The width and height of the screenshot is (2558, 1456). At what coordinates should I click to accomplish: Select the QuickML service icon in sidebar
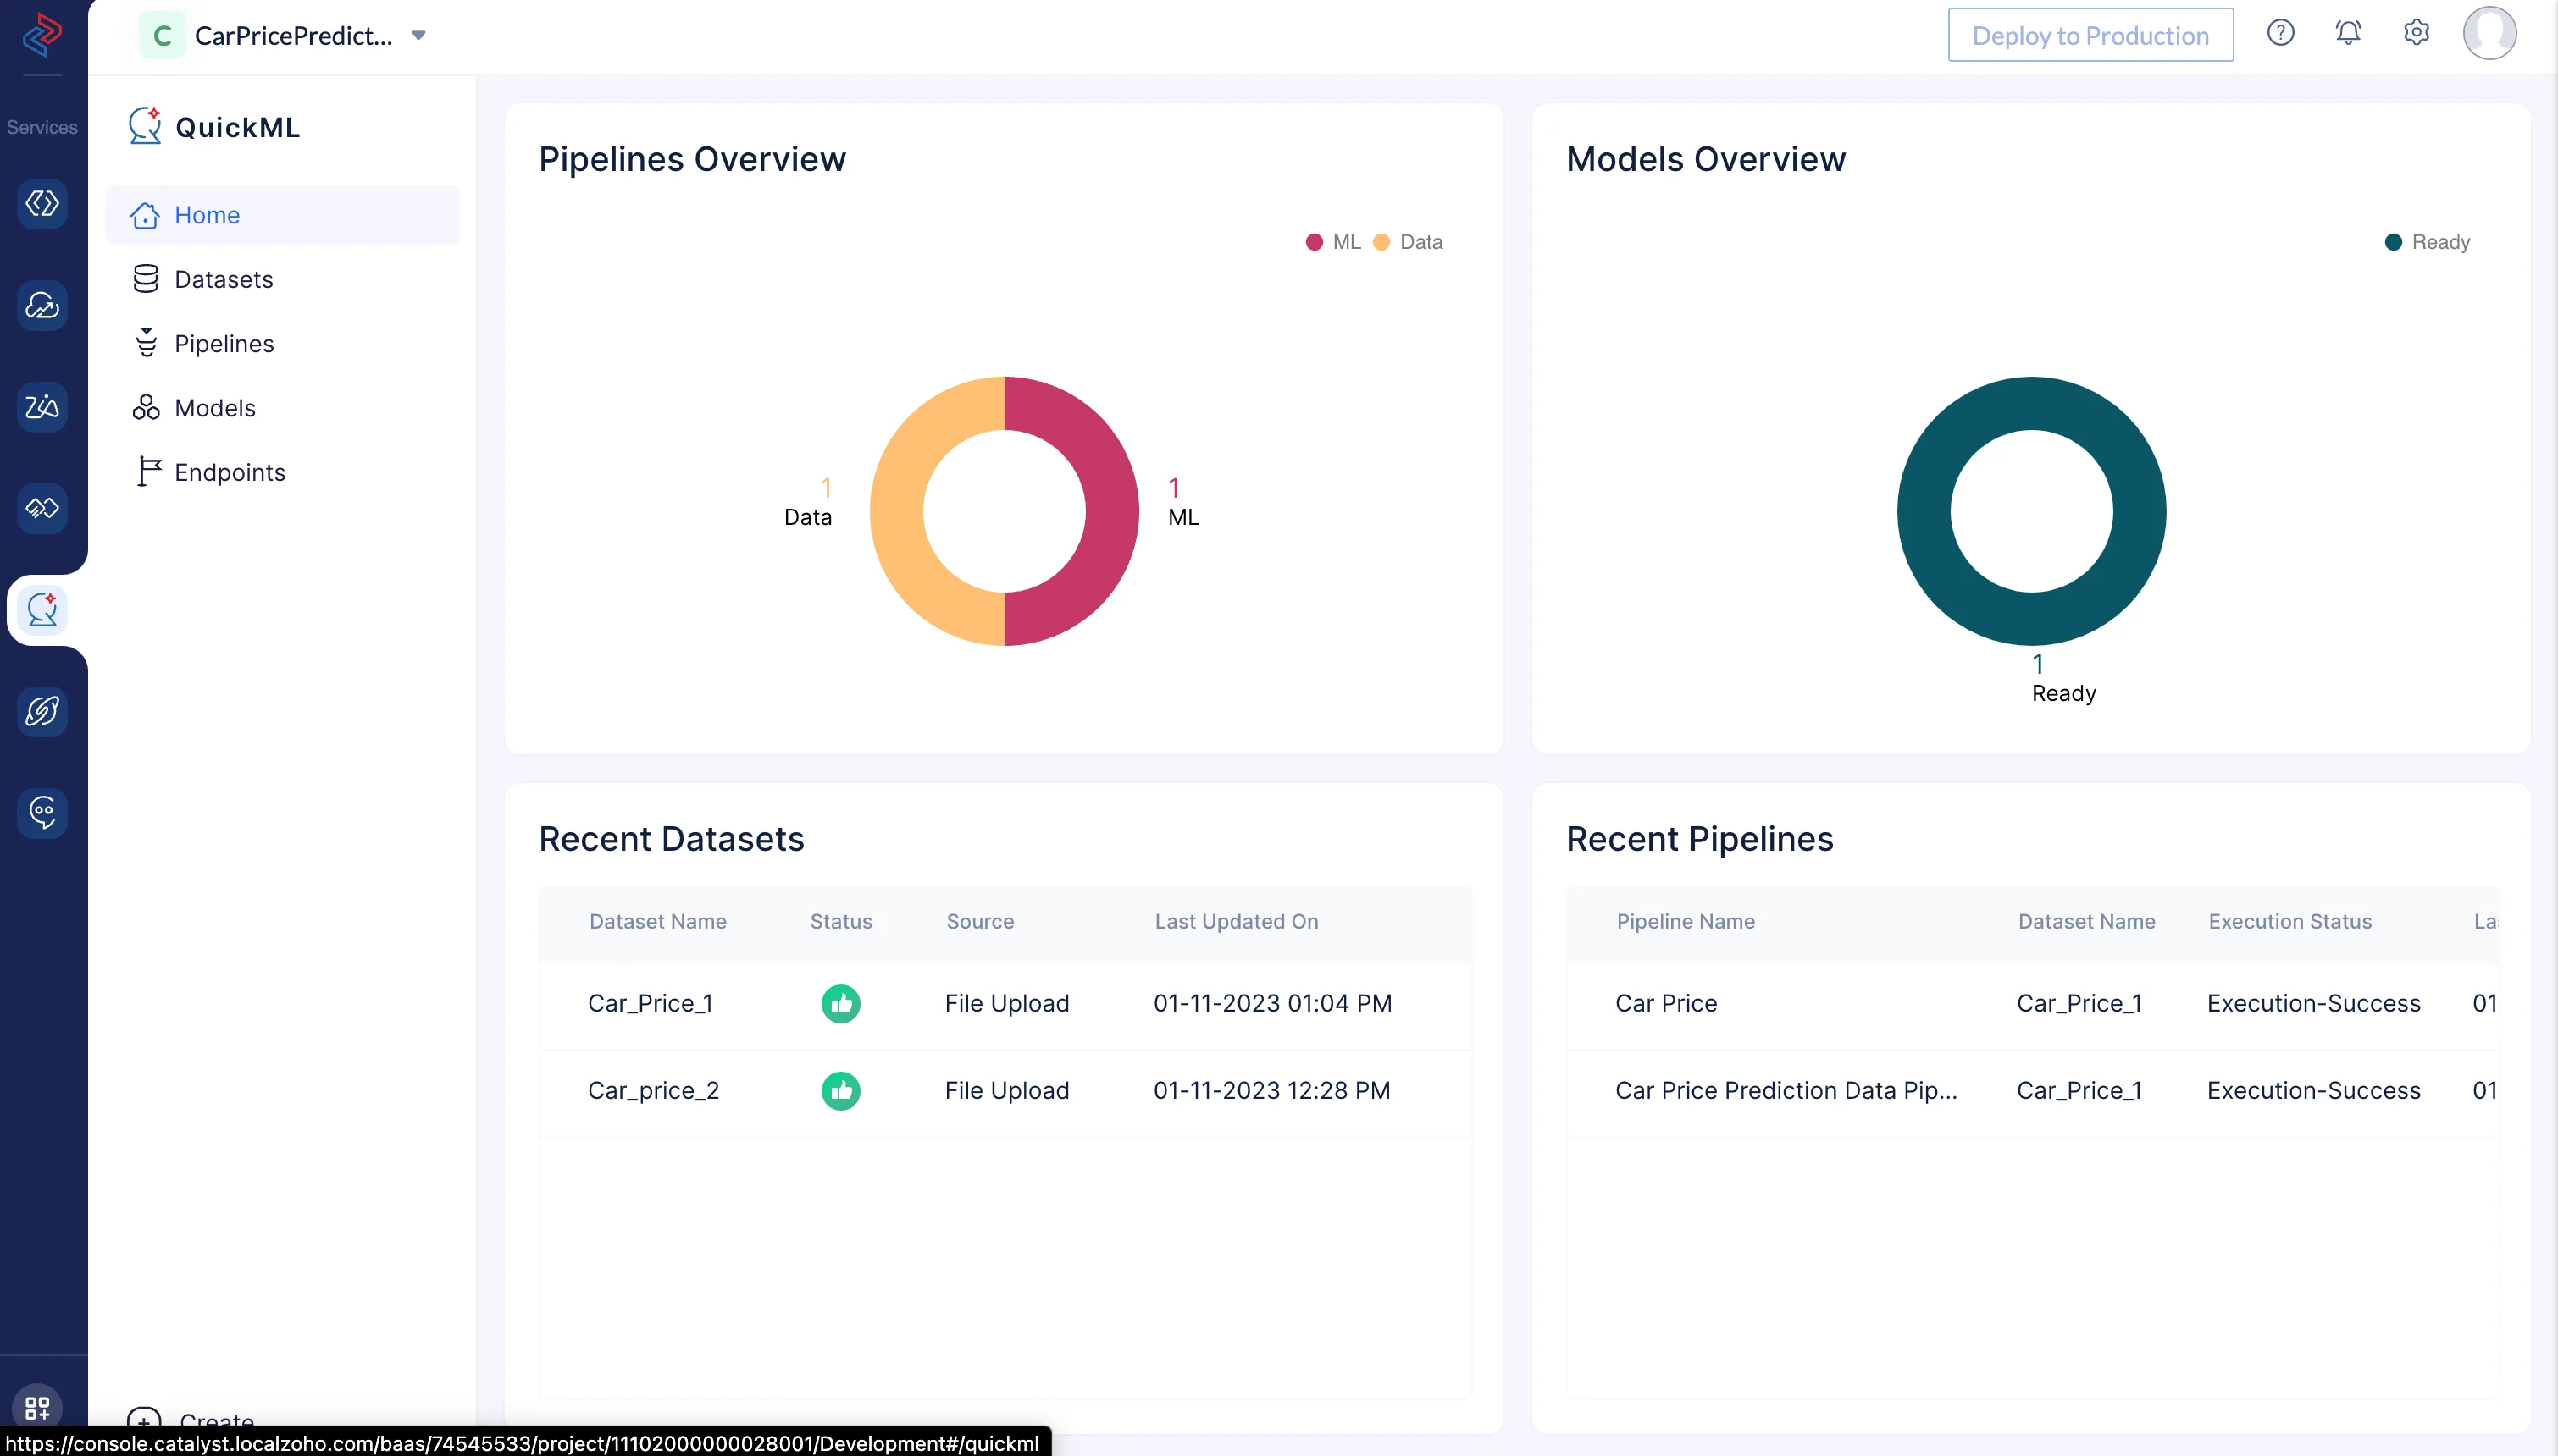click(42, 609)
